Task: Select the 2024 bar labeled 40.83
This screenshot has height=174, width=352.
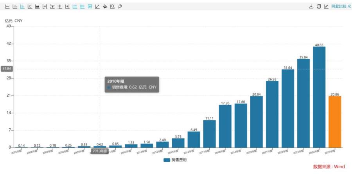Action: [319, 97]
